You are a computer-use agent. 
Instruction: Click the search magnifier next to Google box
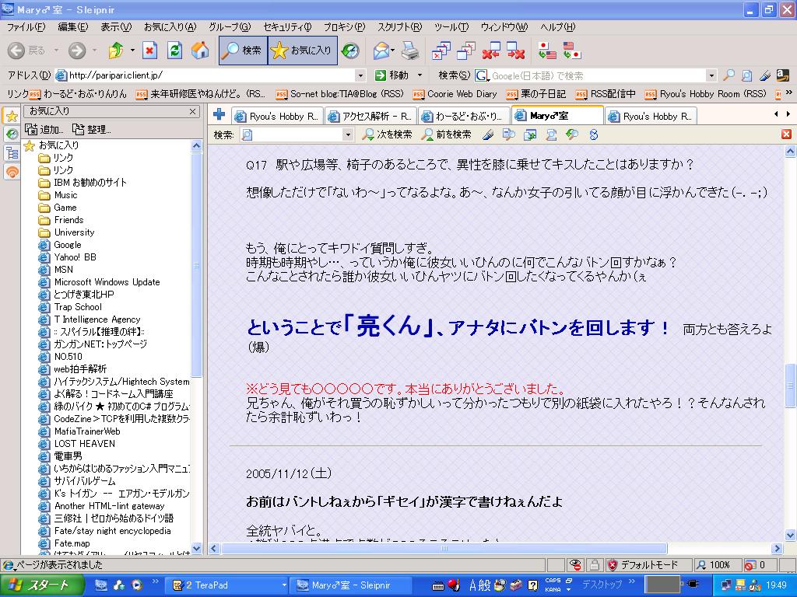pyautogui.click(x=729, y=75)
